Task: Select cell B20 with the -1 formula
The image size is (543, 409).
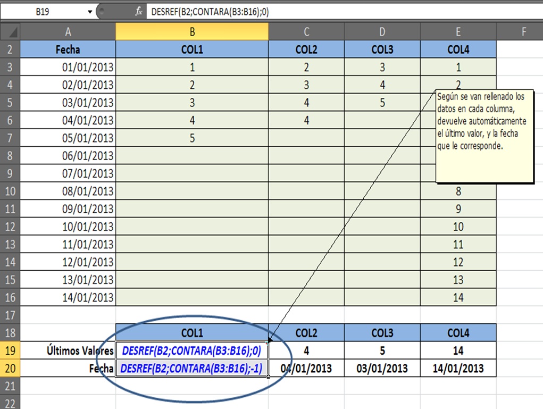Action: pyautogui.click(x=192, y=369)
